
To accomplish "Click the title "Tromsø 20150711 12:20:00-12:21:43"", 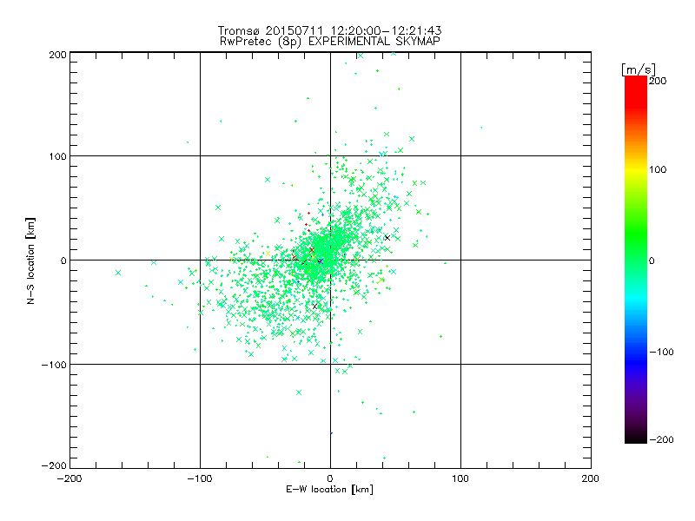I will [329, 30].
